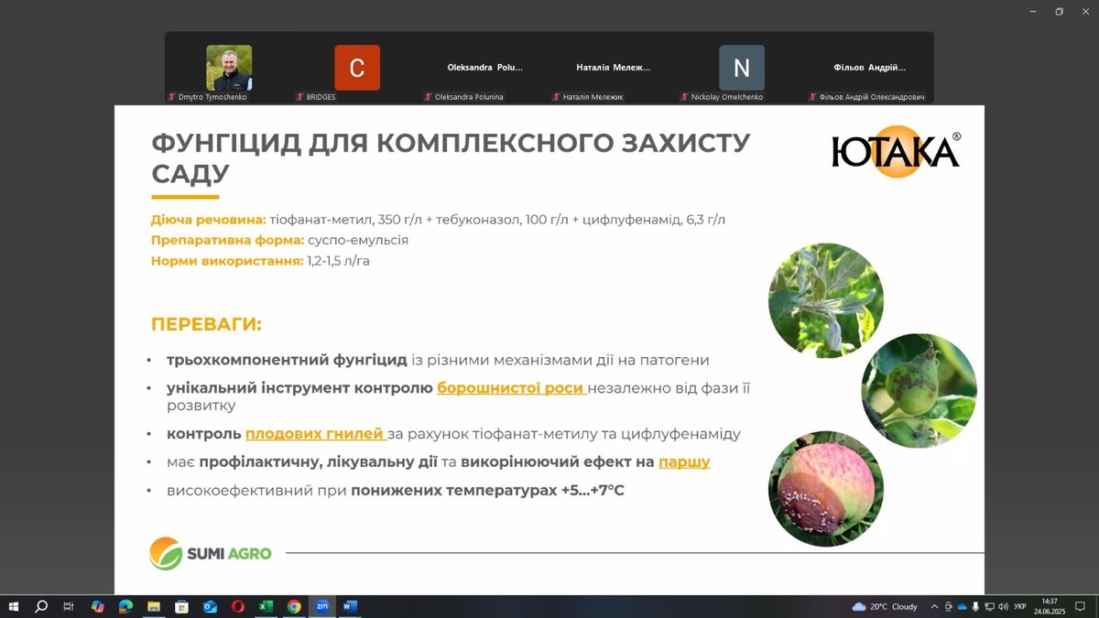
Task: Click the ЮТАКА product logo
Action: point(896,151)
